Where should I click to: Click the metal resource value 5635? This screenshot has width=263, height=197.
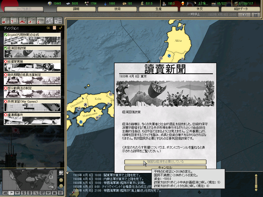coord(75,4)
